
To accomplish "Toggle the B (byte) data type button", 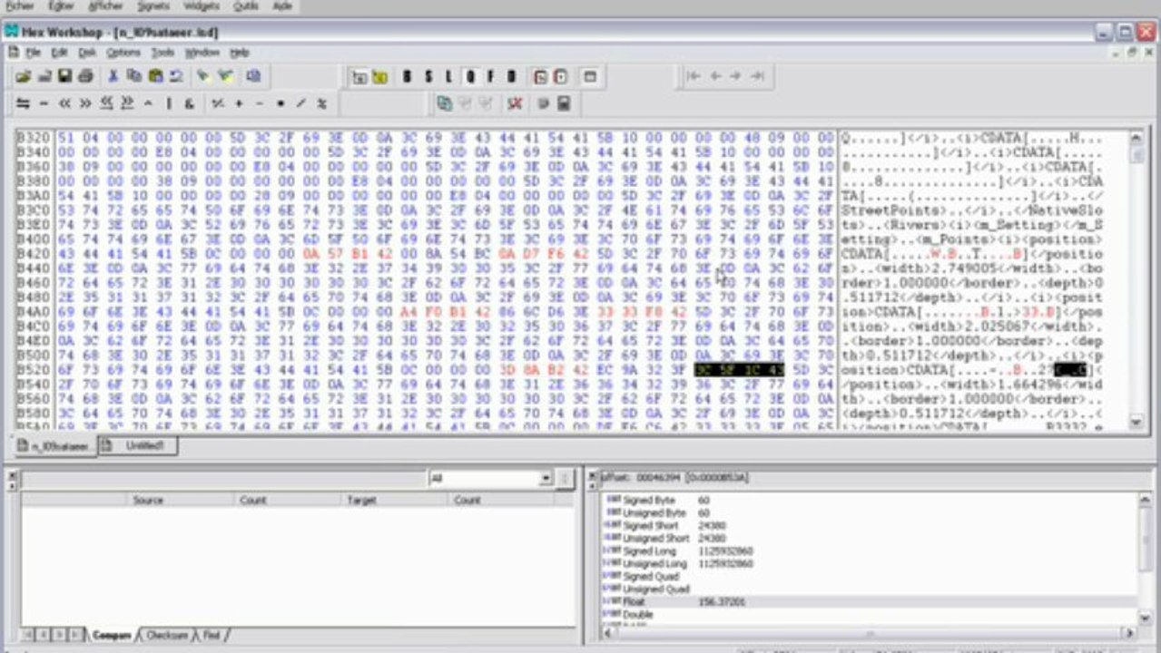I will coord(406,77).
